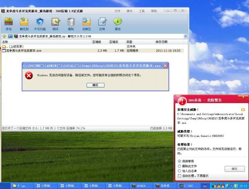Click the 应用程序 type cell
Viewport: 249px width, 189px height.
coord(132,51)
